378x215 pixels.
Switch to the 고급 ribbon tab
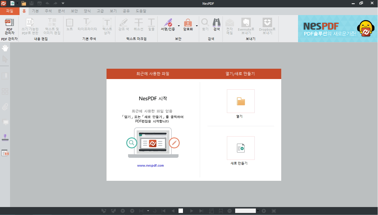tap(100, 11)
